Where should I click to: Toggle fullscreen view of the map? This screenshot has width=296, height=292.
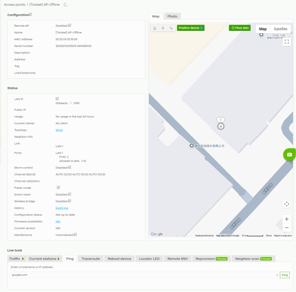click(287, 42)
